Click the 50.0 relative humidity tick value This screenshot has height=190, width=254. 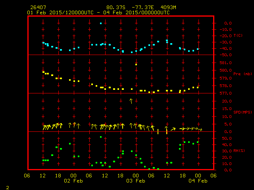[227, 139]
